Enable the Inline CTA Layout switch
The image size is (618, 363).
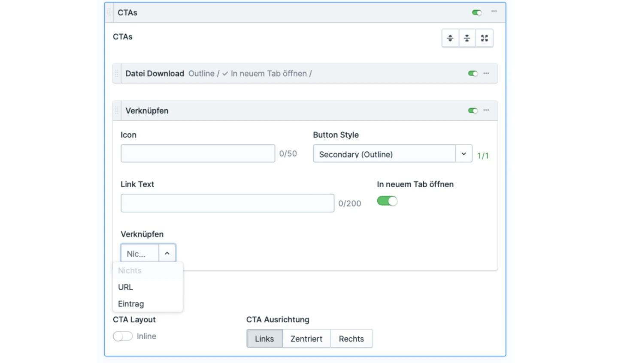click(123, 336)
